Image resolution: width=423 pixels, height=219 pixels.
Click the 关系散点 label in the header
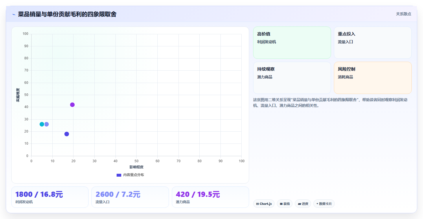(x=404, y=14)
